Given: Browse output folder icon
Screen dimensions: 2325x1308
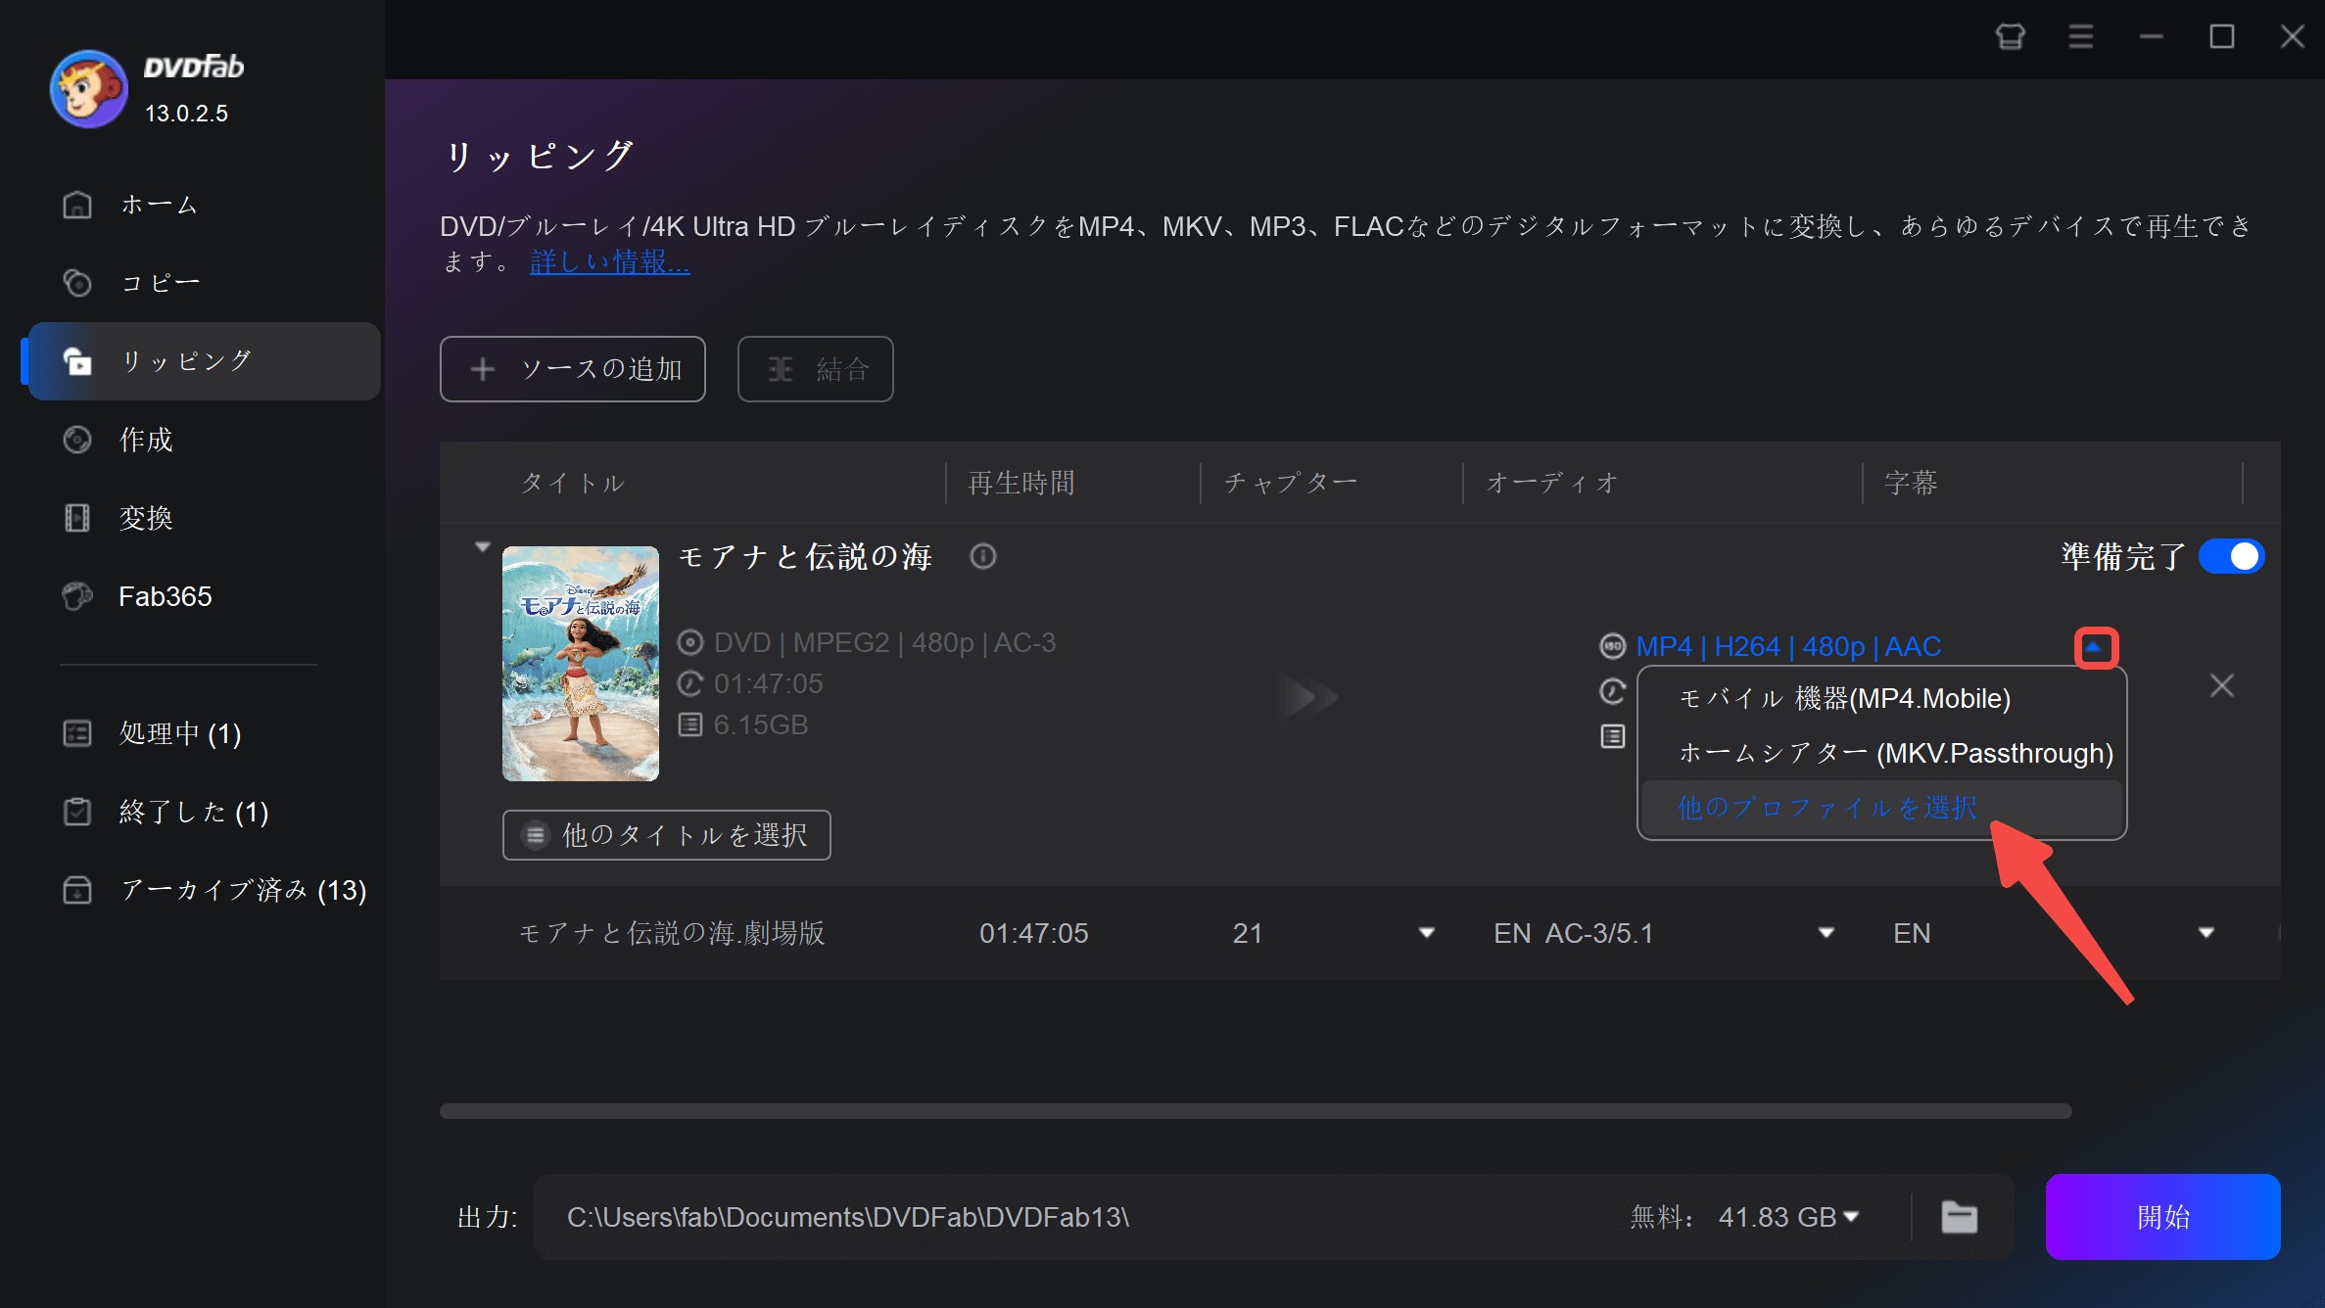Looking at the screenshot, I should [1959, 1217].
